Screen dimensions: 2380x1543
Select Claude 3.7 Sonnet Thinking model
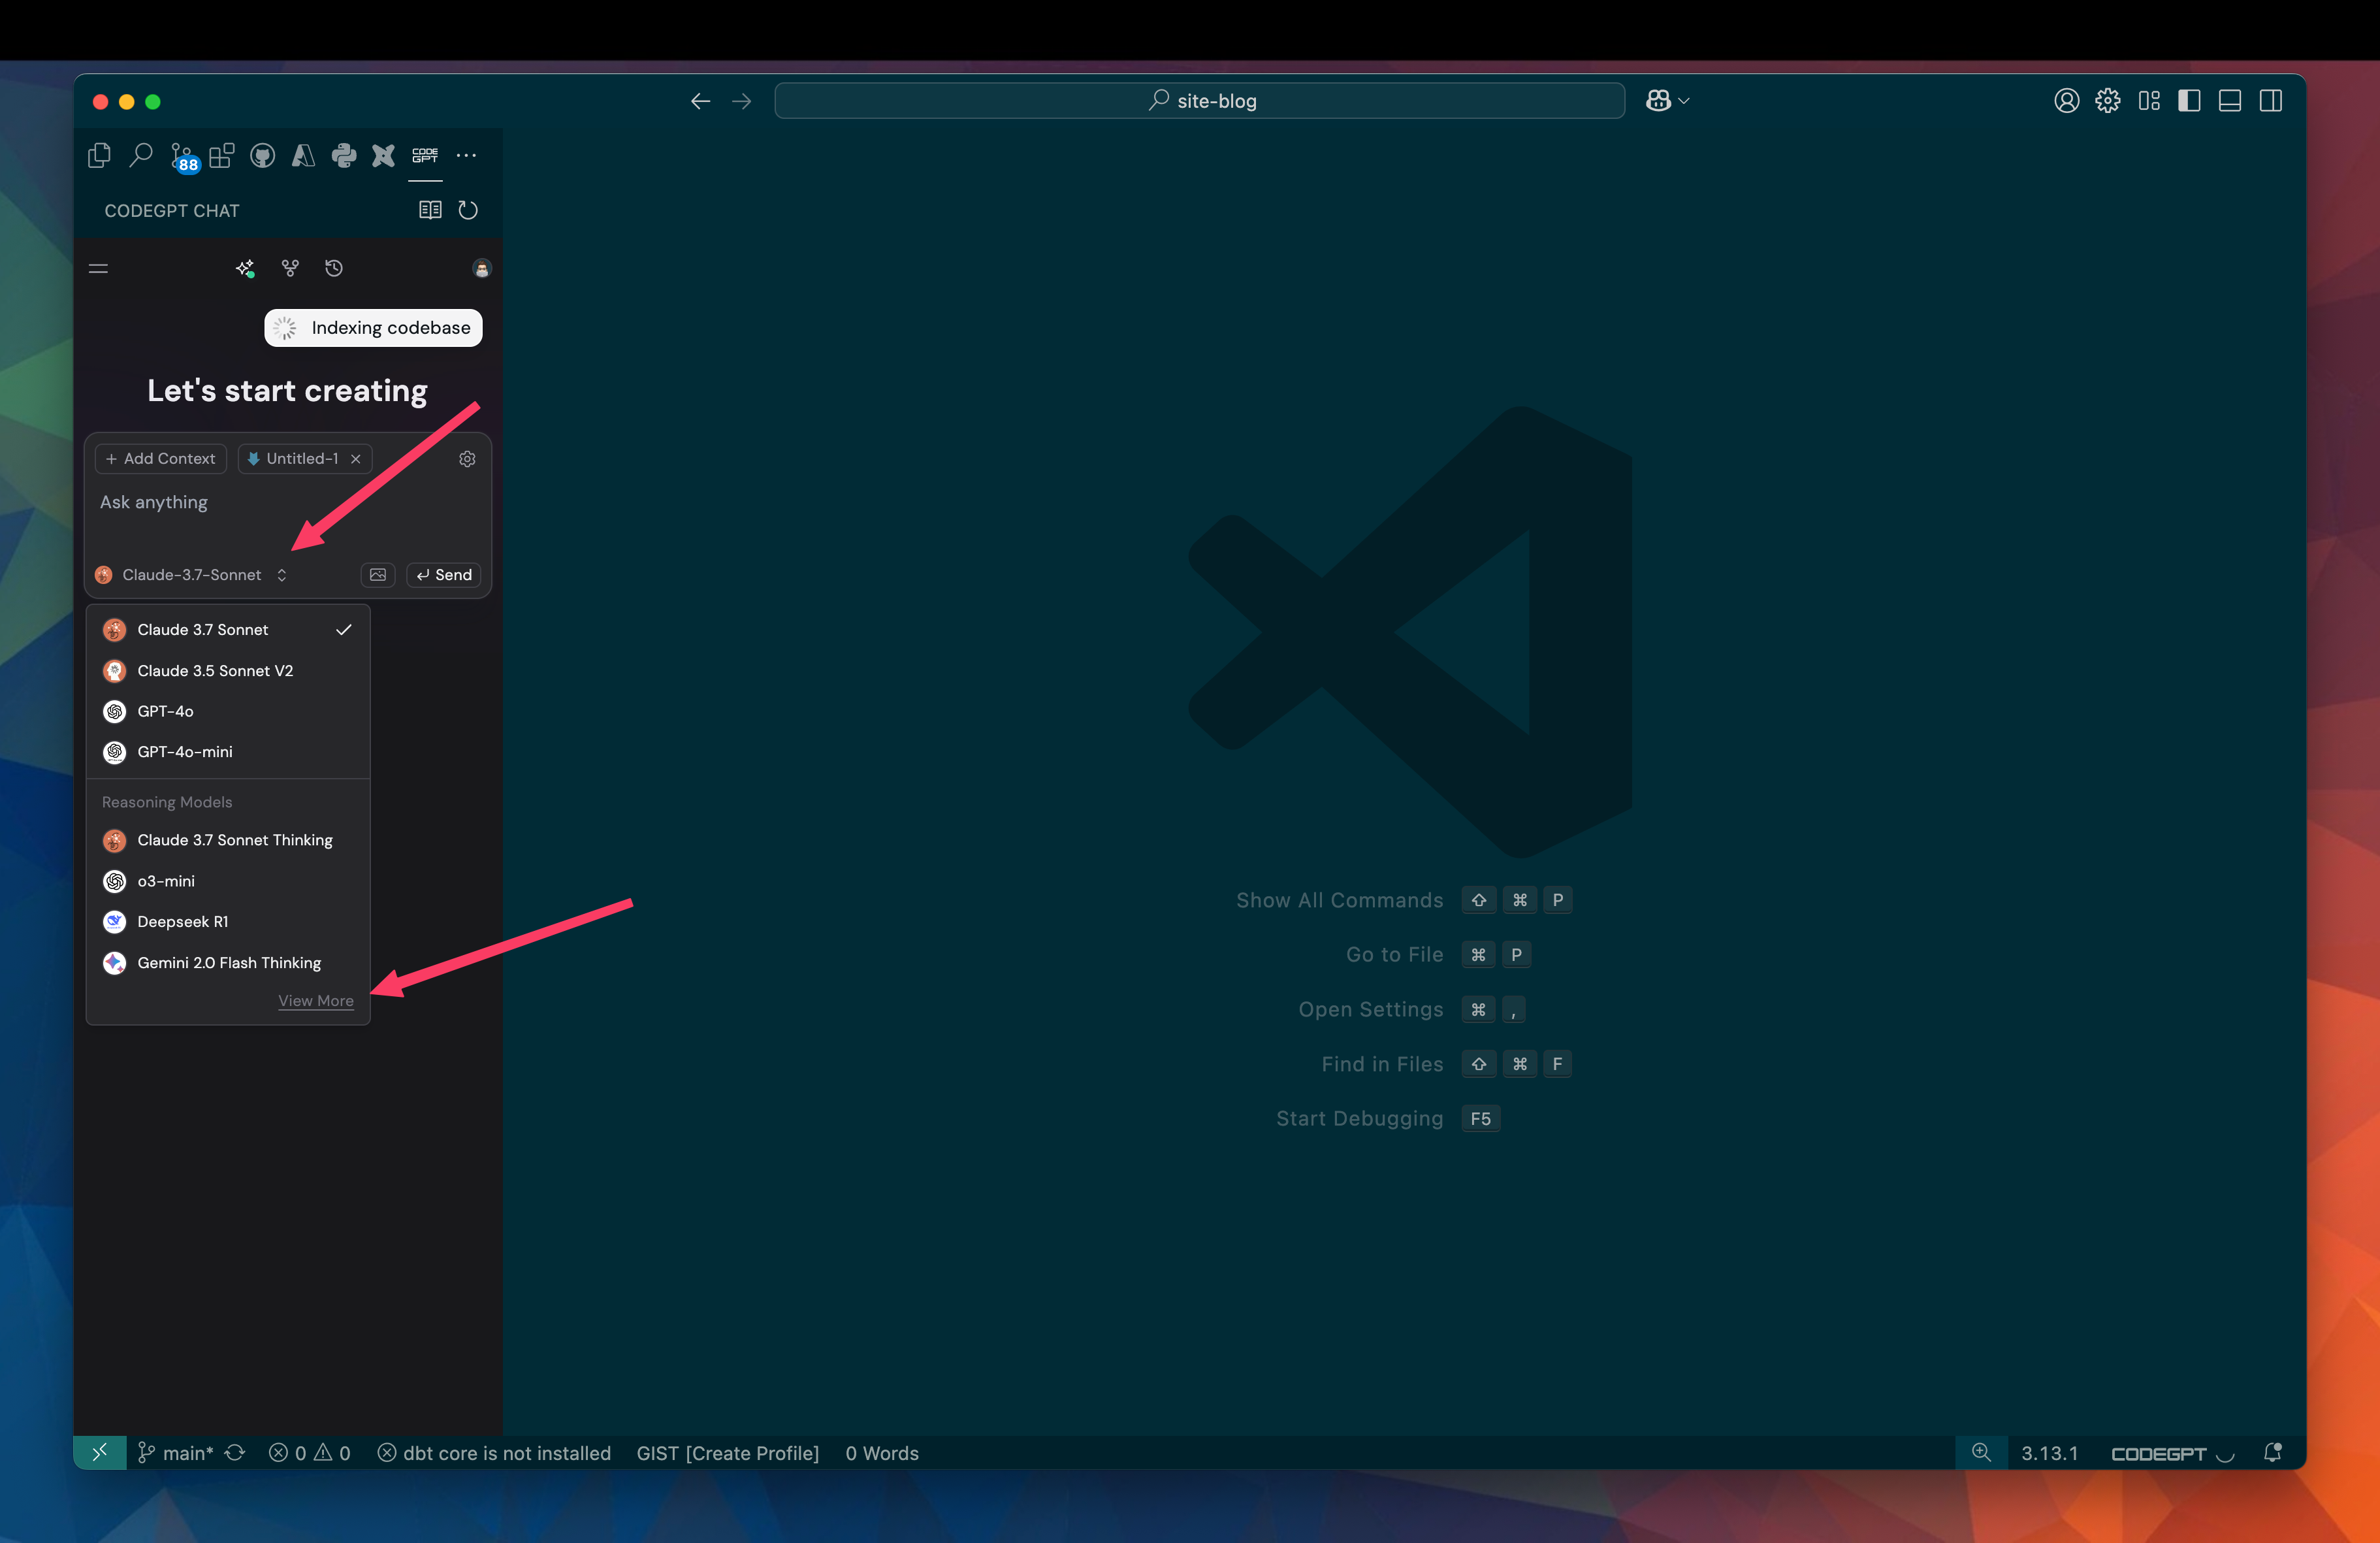coord(228,840)
